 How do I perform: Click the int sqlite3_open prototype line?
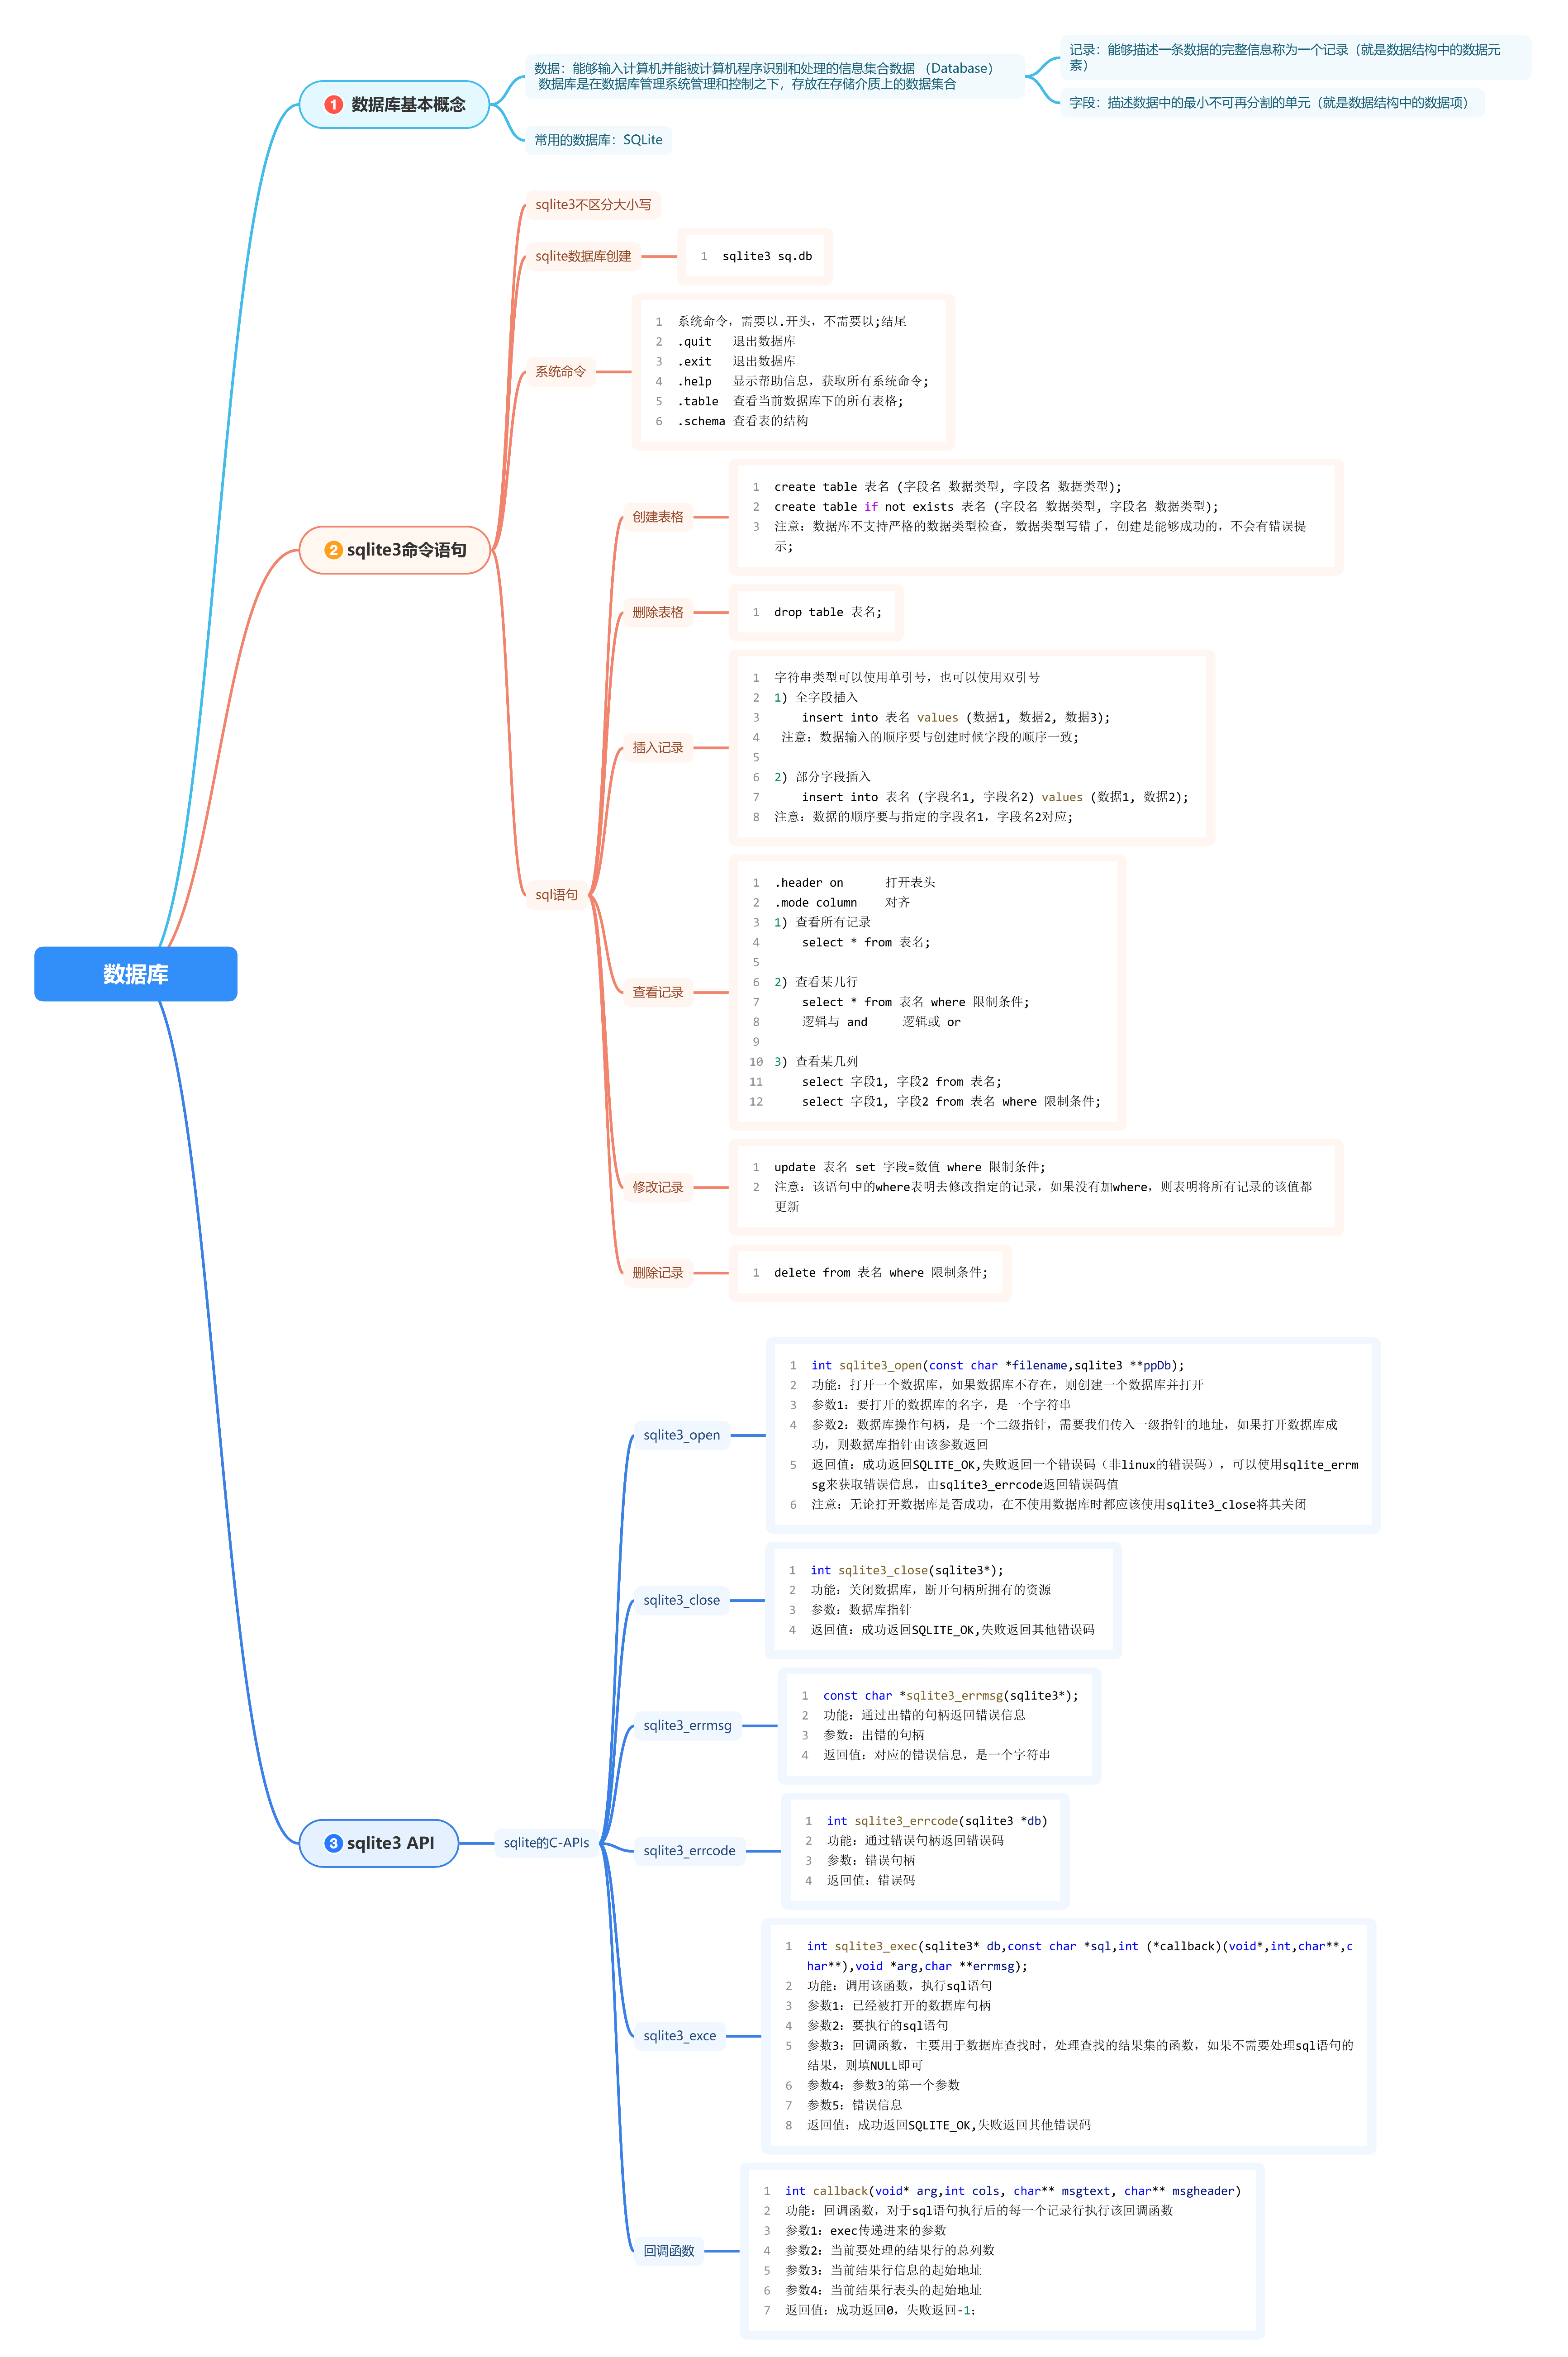(x=997, y=1365)
